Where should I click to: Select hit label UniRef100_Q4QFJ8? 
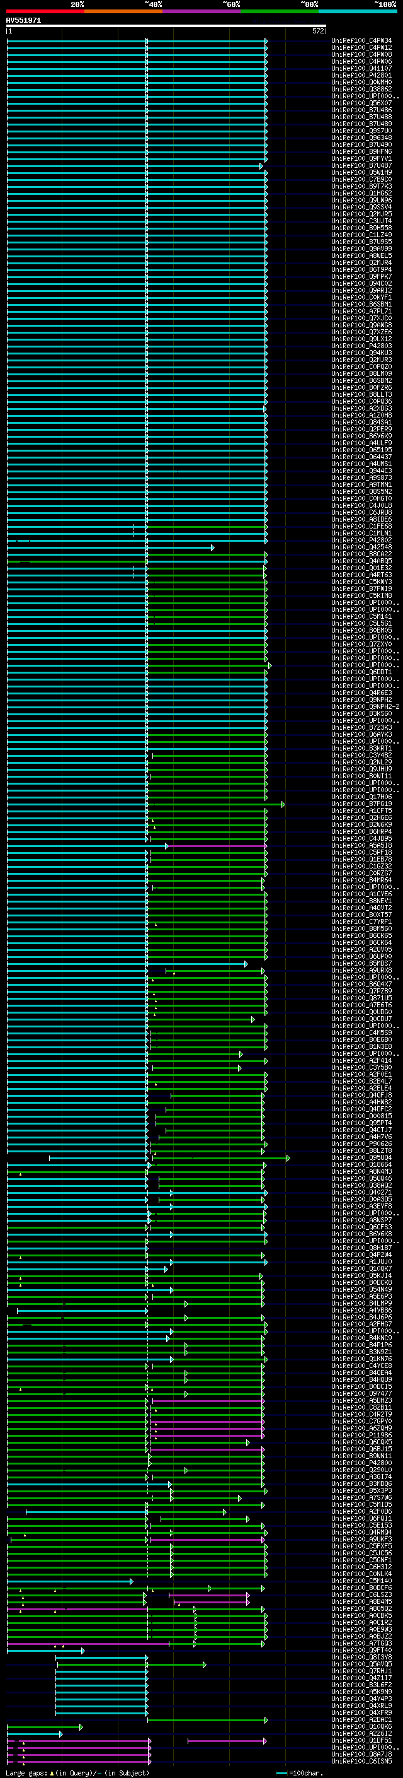coord(361,1096)
